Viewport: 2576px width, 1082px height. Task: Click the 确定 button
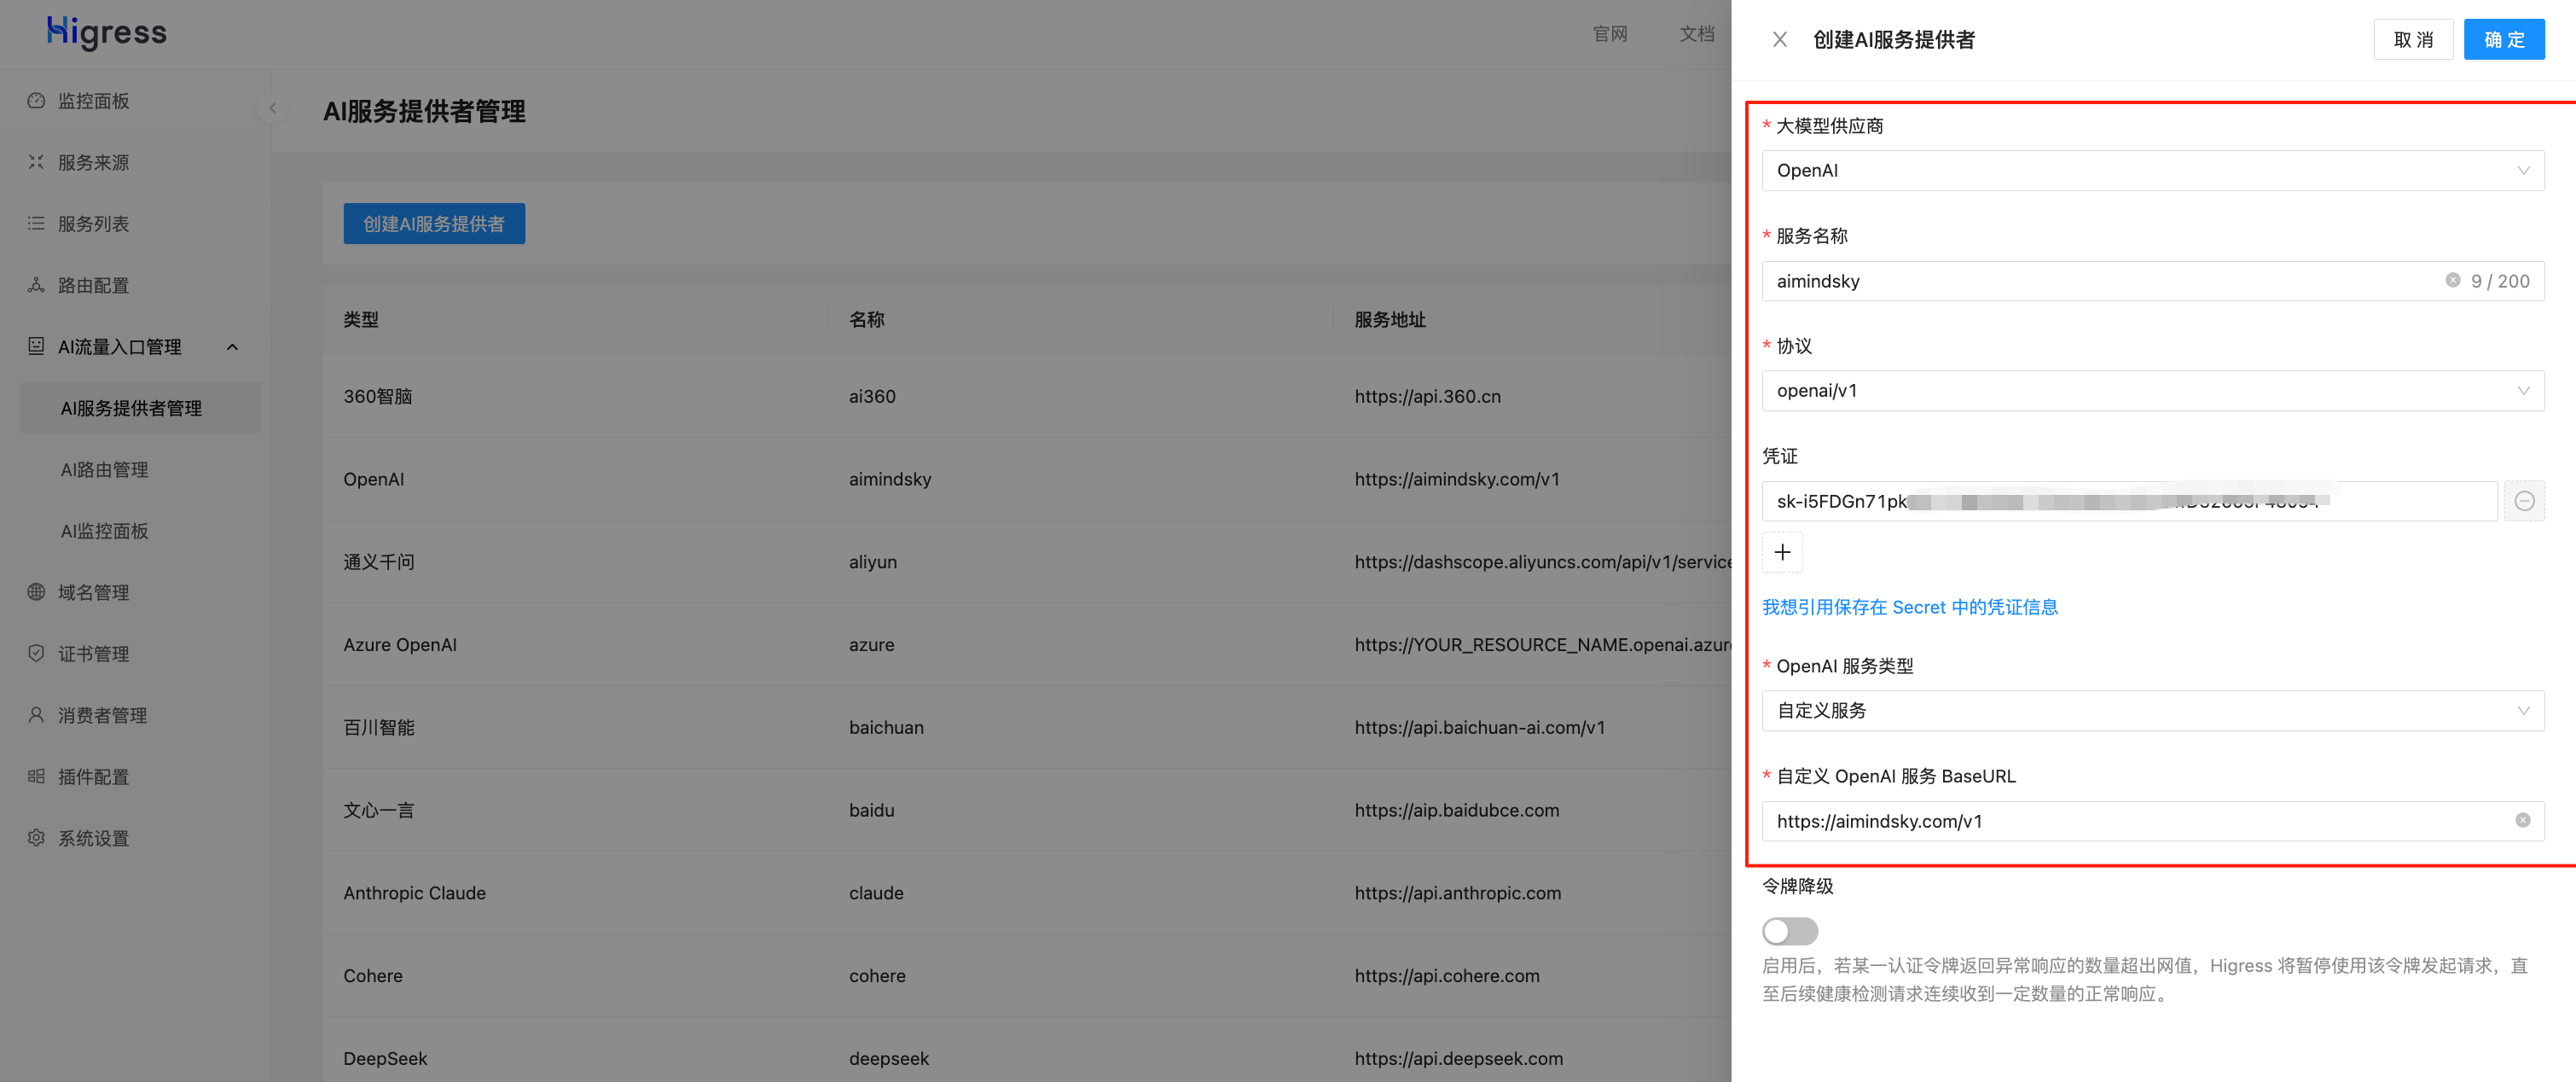coord(2504,40)
